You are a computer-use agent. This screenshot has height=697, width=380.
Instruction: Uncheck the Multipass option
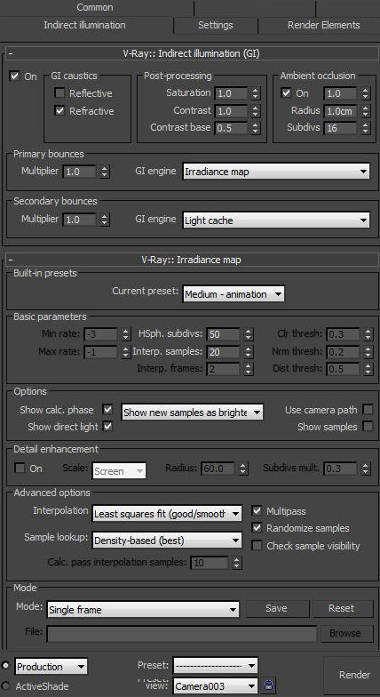(257, 510)
